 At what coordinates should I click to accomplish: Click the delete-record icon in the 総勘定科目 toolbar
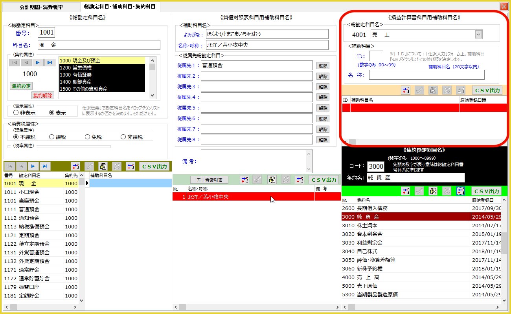tap(130, 166)
